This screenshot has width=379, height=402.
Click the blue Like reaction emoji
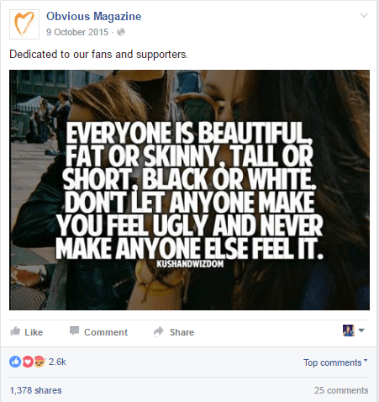click(15, 362)
